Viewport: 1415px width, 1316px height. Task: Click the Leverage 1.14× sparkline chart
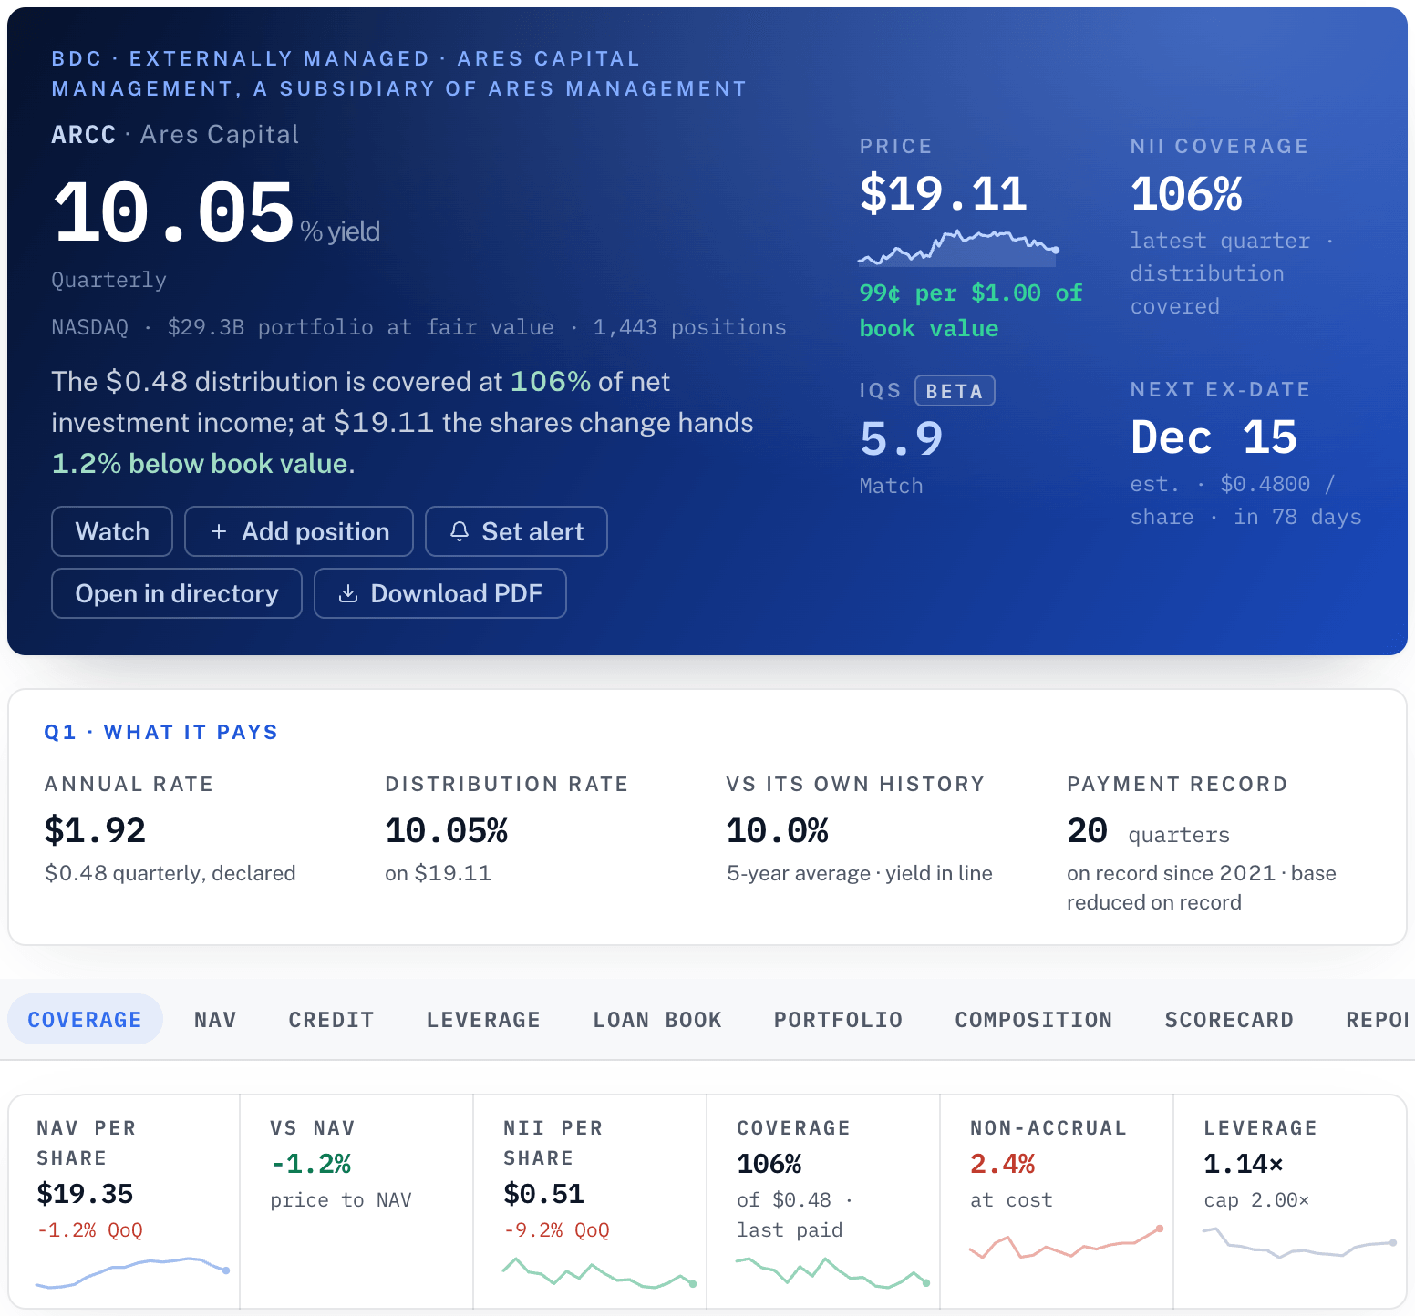[x=1299, y=1242]
